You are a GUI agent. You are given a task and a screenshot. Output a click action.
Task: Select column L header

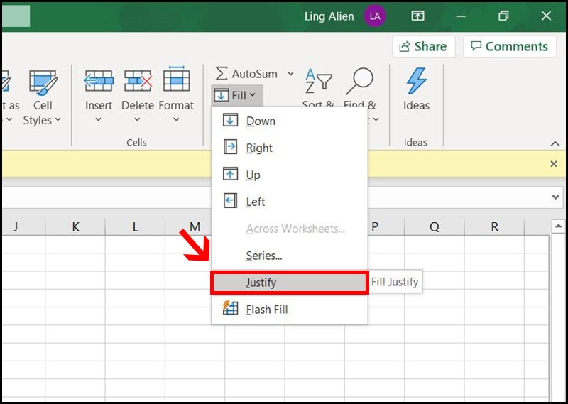[x=135, y=226]
